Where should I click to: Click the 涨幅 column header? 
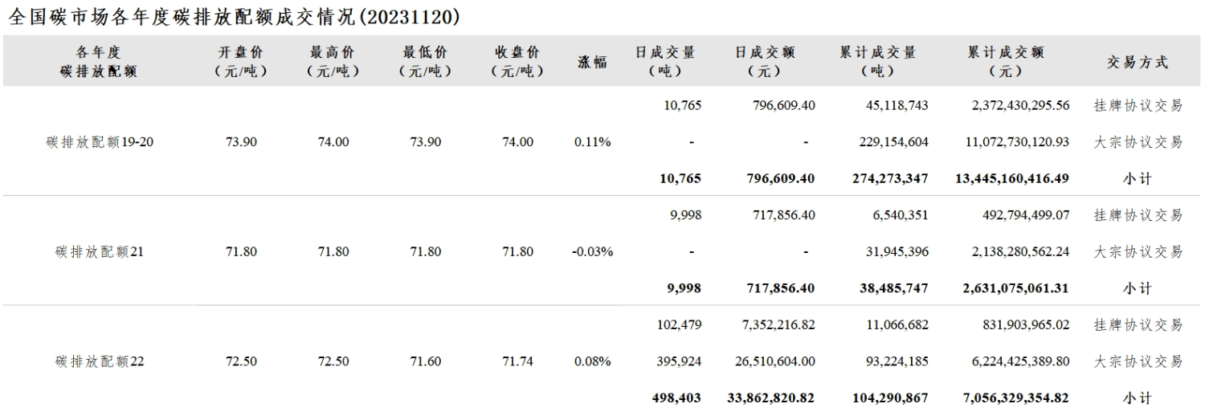(593, 62)
